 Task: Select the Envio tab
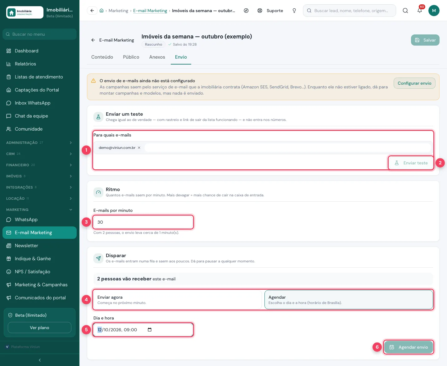point(181,57)
